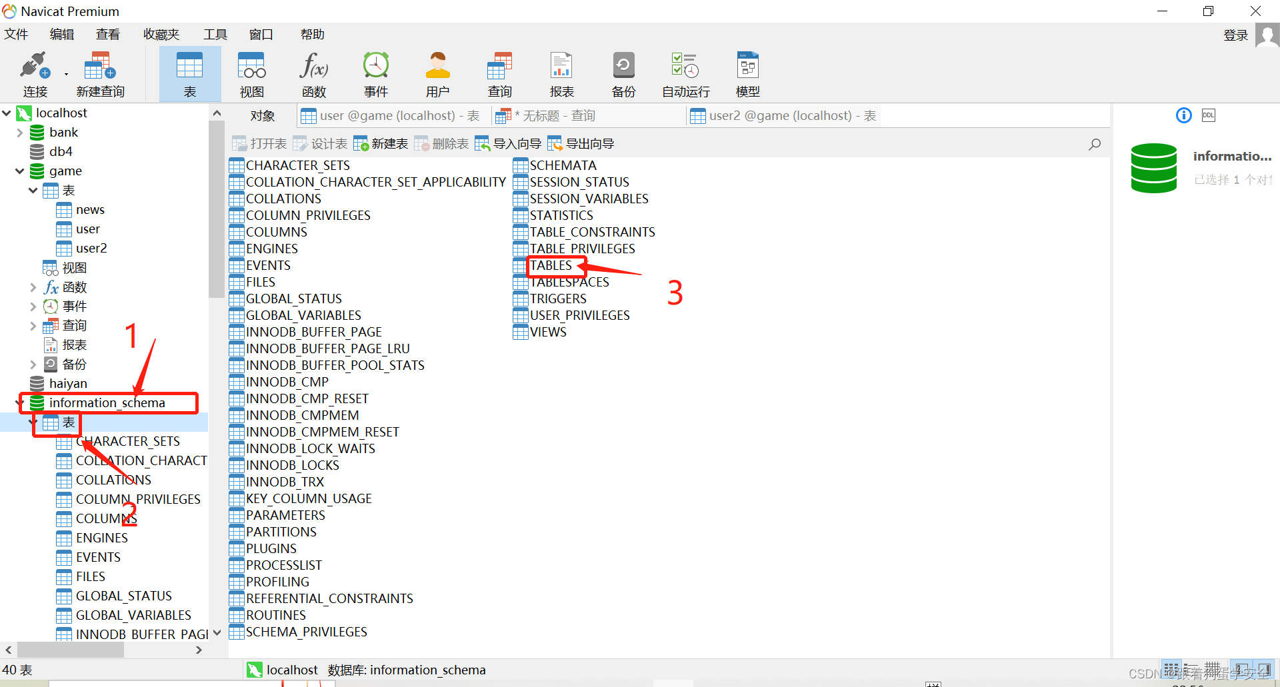
Task: Open the 函数 function toolbar icon
Action: [x=313, y=66]
